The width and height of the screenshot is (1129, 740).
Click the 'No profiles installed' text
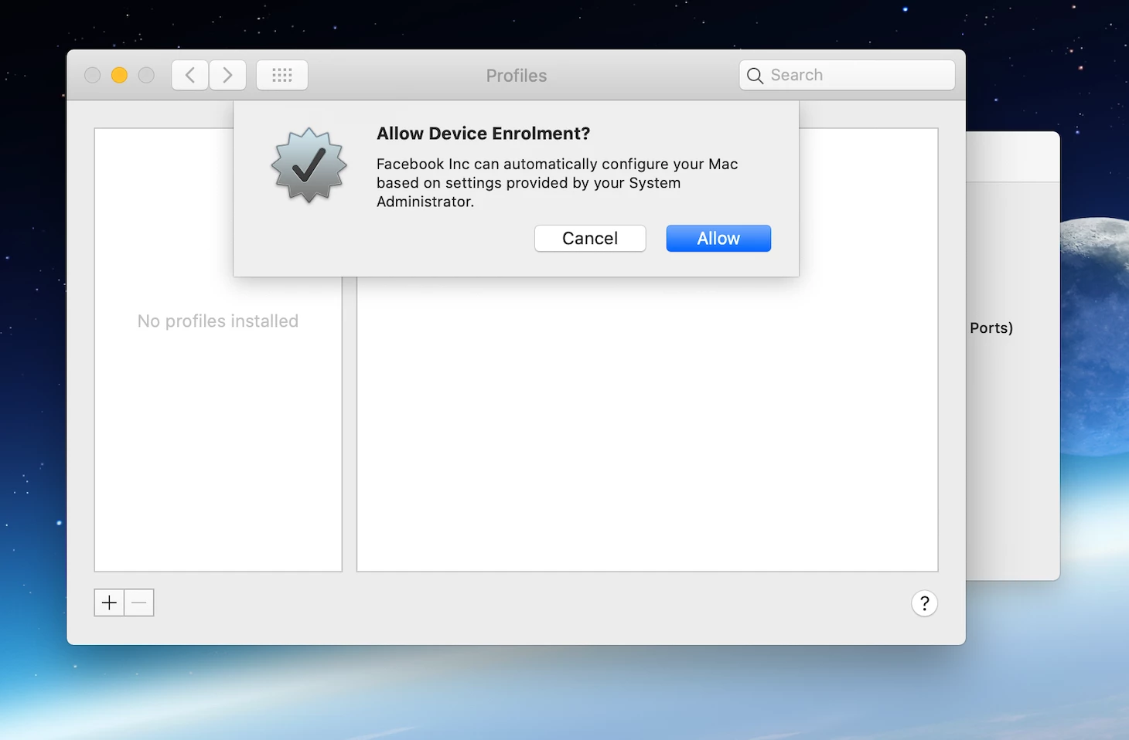[218, 321]
